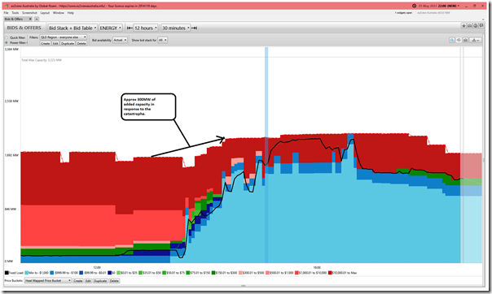Click the $1,000.01 to $10,000 legend swatch
This screenshot has height=294, width=492.
(x=297, y=273)
